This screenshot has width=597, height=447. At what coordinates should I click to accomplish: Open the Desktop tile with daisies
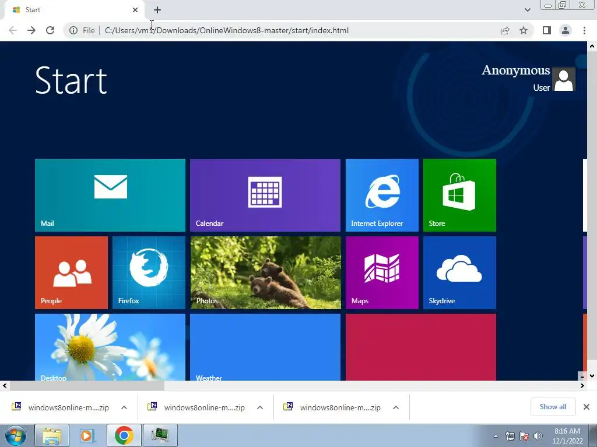110,347
